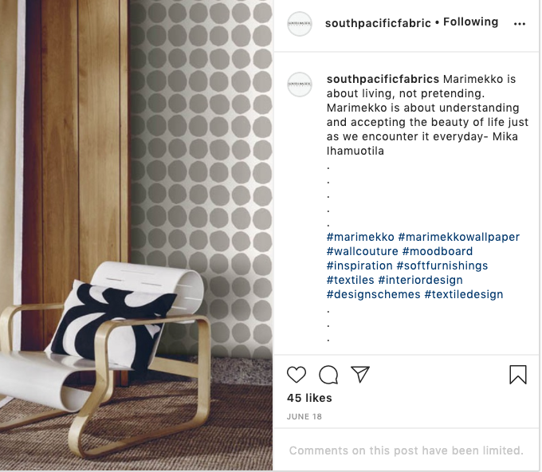Like the post with heart icon
This screenshot has height=472, width=542.
click(297, 375)
